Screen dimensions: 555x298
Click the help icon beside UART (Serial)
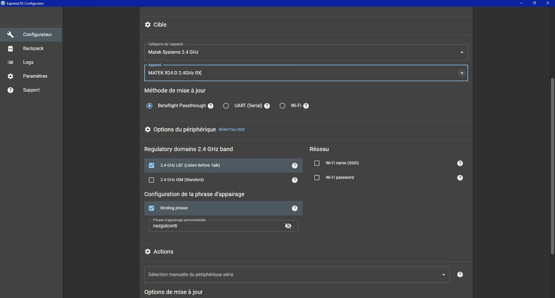tap(267, 106)
